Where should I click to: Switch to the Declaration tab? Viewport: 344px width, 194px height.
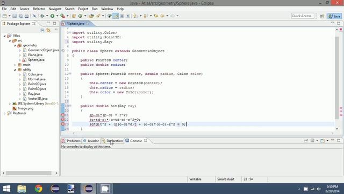pyautogui.click(x=112, y=141)
